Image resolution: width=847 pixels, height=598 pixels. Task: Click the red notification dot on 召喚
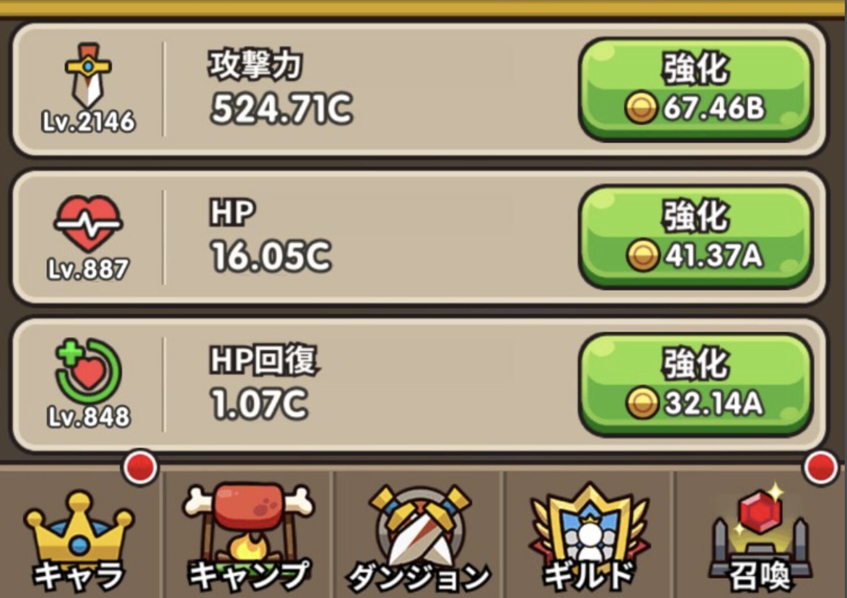[x=821, y=467]
